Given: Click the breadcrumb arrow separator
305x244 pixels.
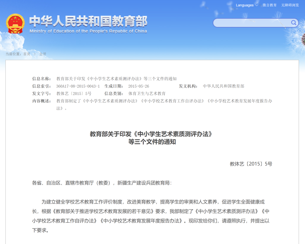Looking at the screenshot, I should click(x=35, y=54).
